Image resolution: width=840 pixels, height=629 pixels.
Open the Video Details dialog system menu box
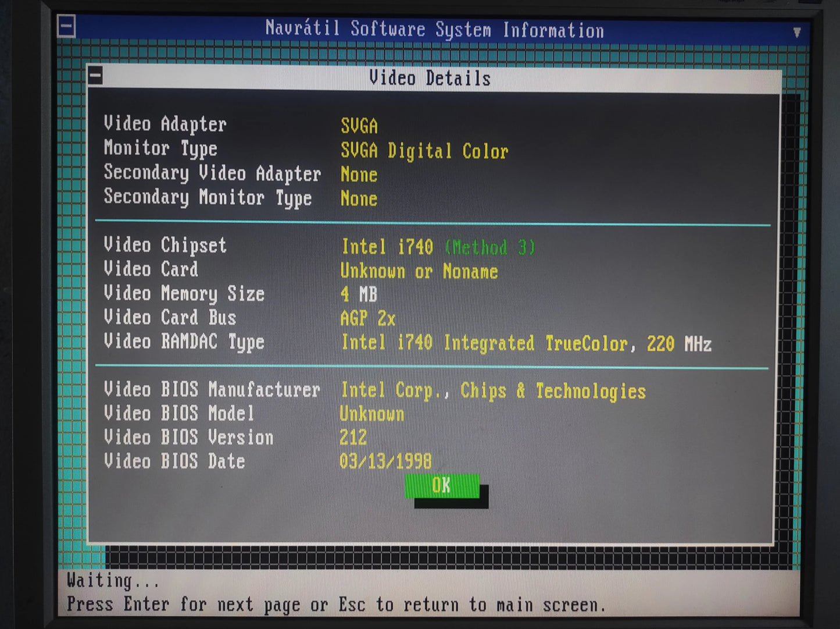point(96,75)
